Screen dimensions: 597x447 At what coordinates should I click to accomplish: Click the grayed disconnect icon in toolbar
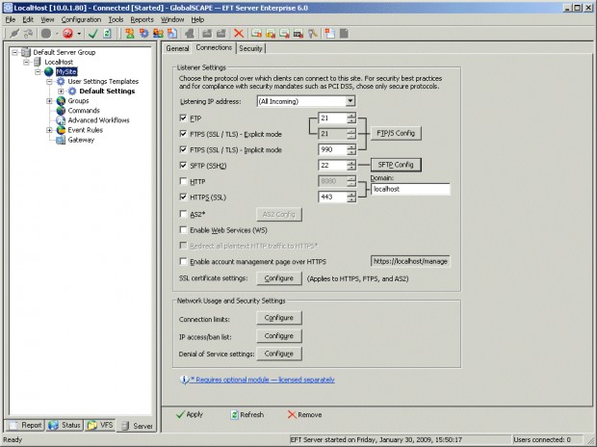(28, 34)
